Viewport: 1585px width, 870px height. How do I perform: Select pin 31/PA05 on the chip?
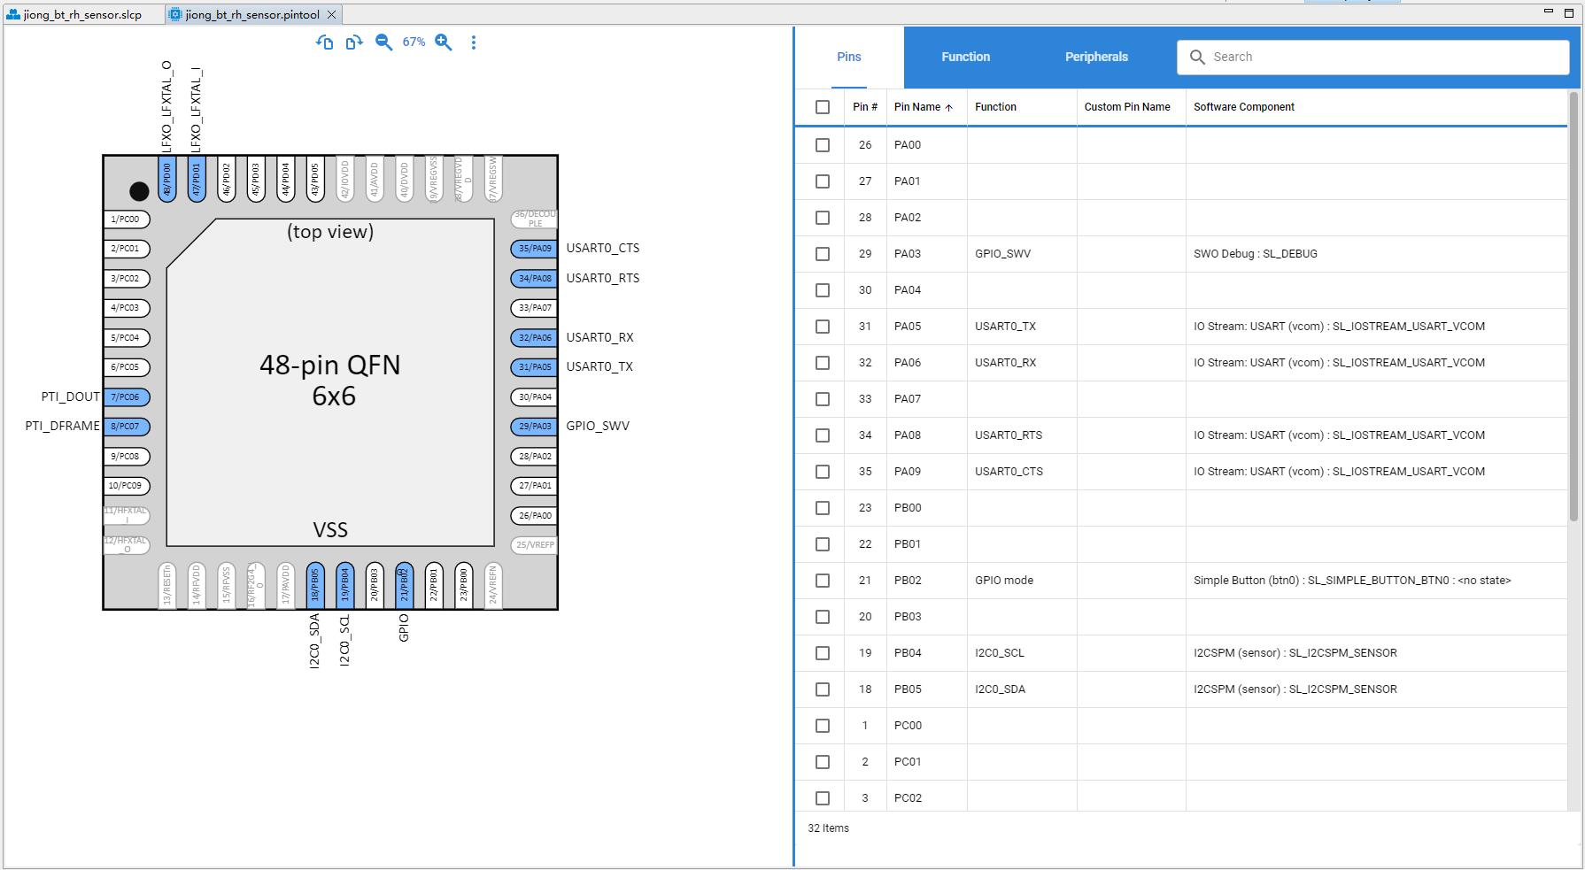point(534,367)
